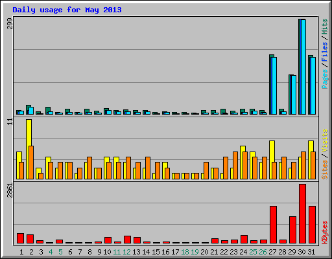Select the cyan 'Pages' legend label

pos(324,79)
